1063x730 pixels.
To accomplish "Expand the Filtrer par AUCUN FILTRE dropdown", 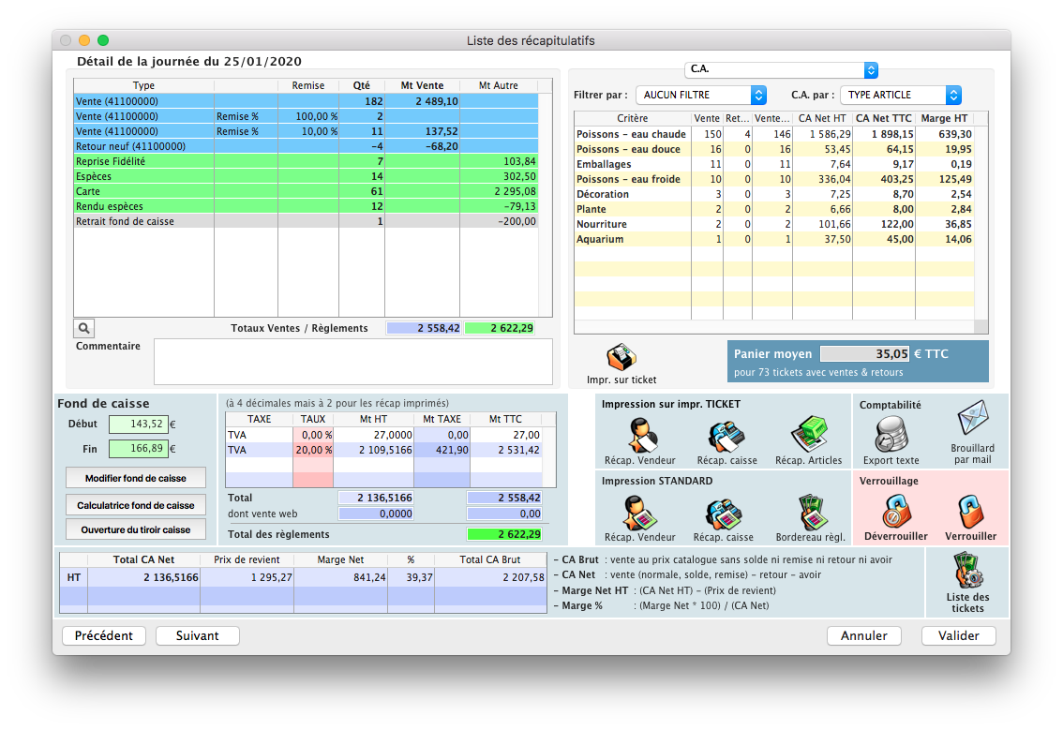I will coord(701,95).
